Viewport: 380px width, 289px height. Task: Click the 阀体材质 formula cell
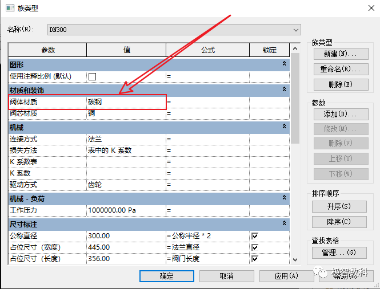click(x=207, y=102)
